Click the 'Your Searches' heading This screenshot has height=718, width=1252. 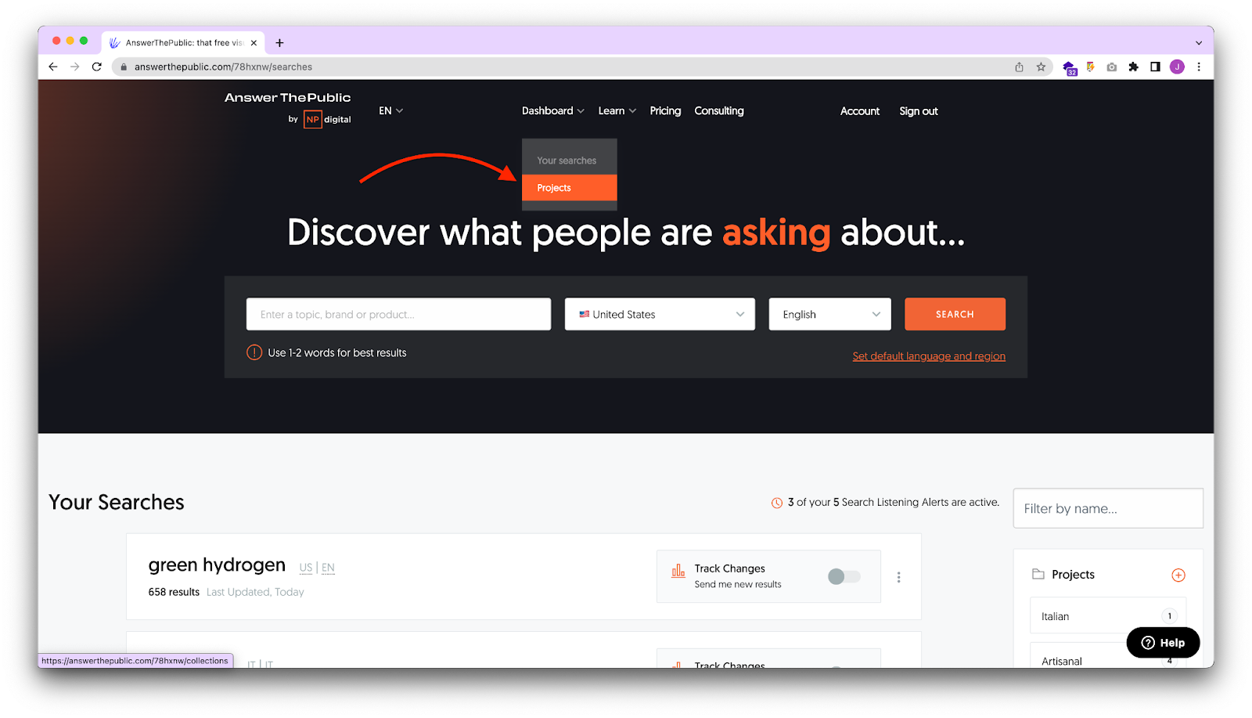117,502
